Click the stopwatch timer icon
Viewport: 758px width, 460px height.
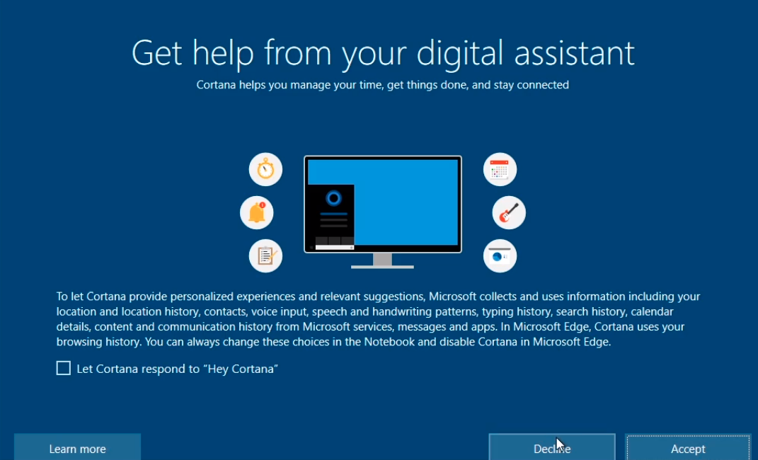click(x=265, y=170)
